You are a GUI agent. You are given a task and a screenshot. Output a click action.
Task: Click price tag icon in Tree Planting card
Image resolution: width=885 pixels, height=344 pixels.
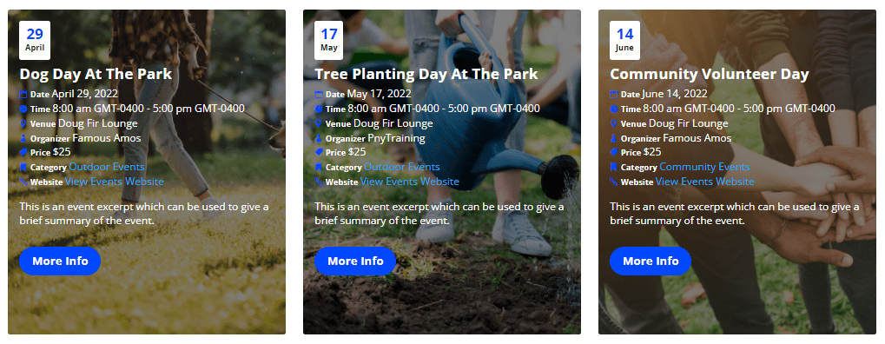coord(319,153)
